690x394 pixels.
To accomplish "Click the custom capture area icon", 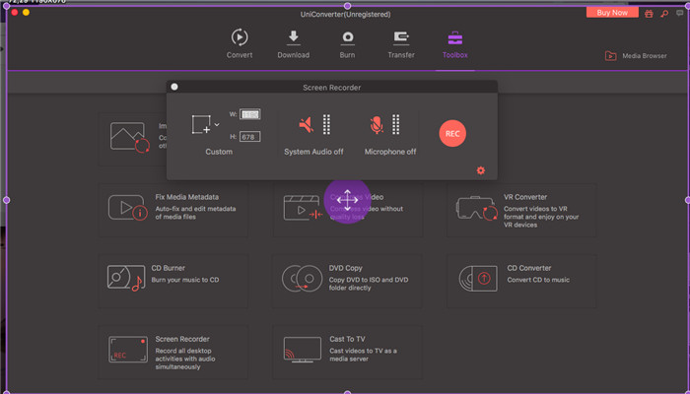I will (x=201, y=124).
